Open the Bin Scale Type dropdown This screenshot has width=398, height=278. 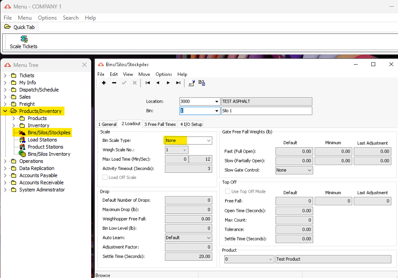(x=209, y=141)
